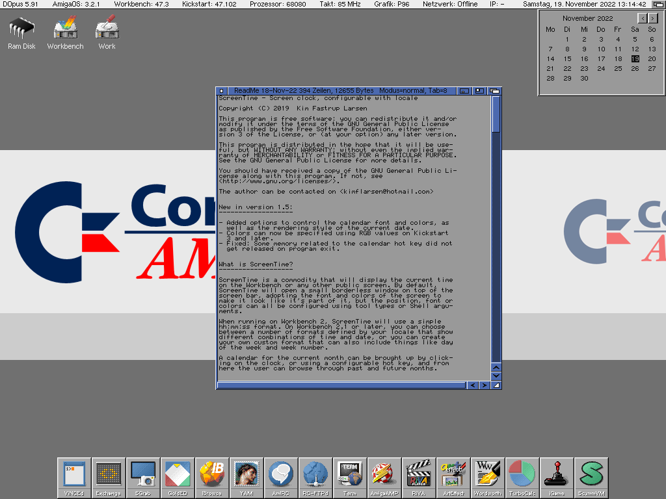The height and width of the screenshot is (499, 666).
Task: Select day 30 in the calendar
Action: coord(584,79)
